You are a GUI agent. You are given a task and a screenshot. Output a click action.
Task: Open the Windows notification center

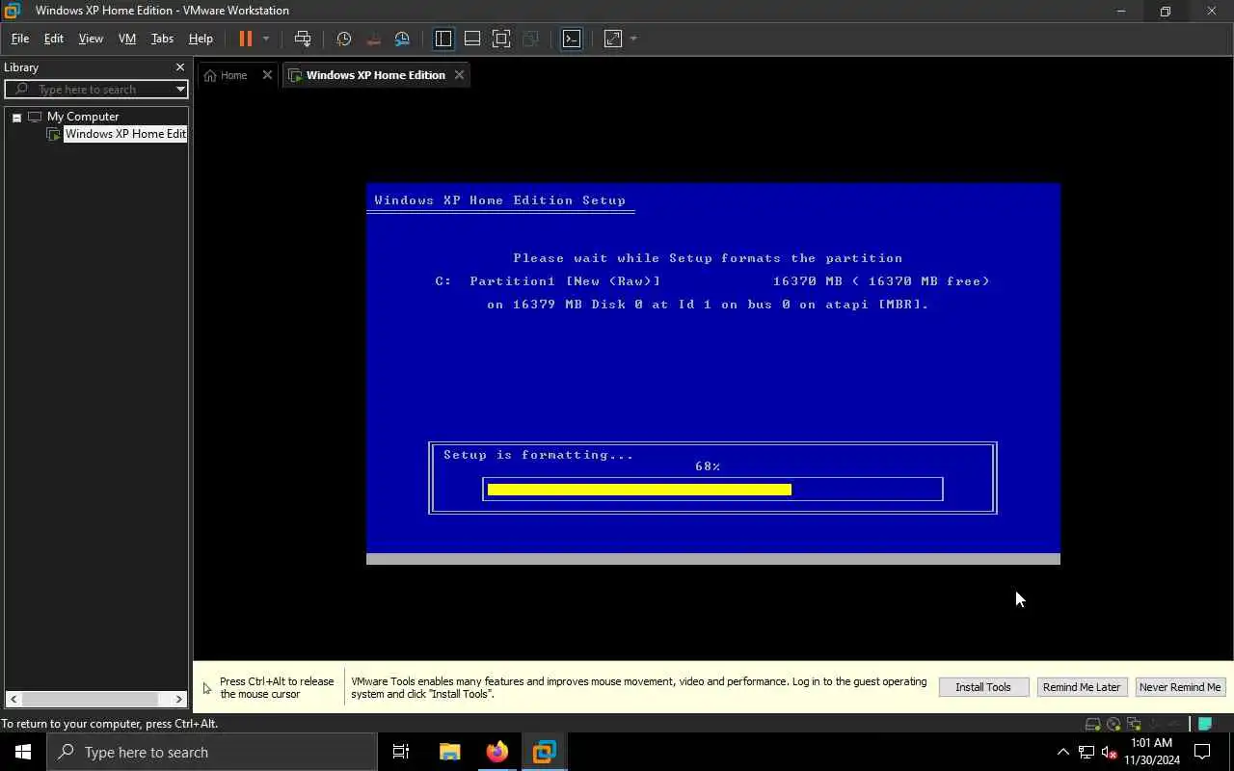pos(1203,752)
